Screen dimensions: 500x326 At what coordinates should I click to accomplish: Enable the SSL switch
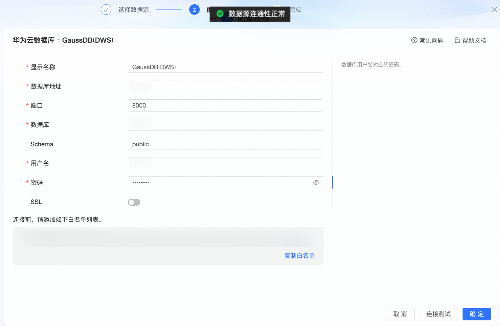134,202
